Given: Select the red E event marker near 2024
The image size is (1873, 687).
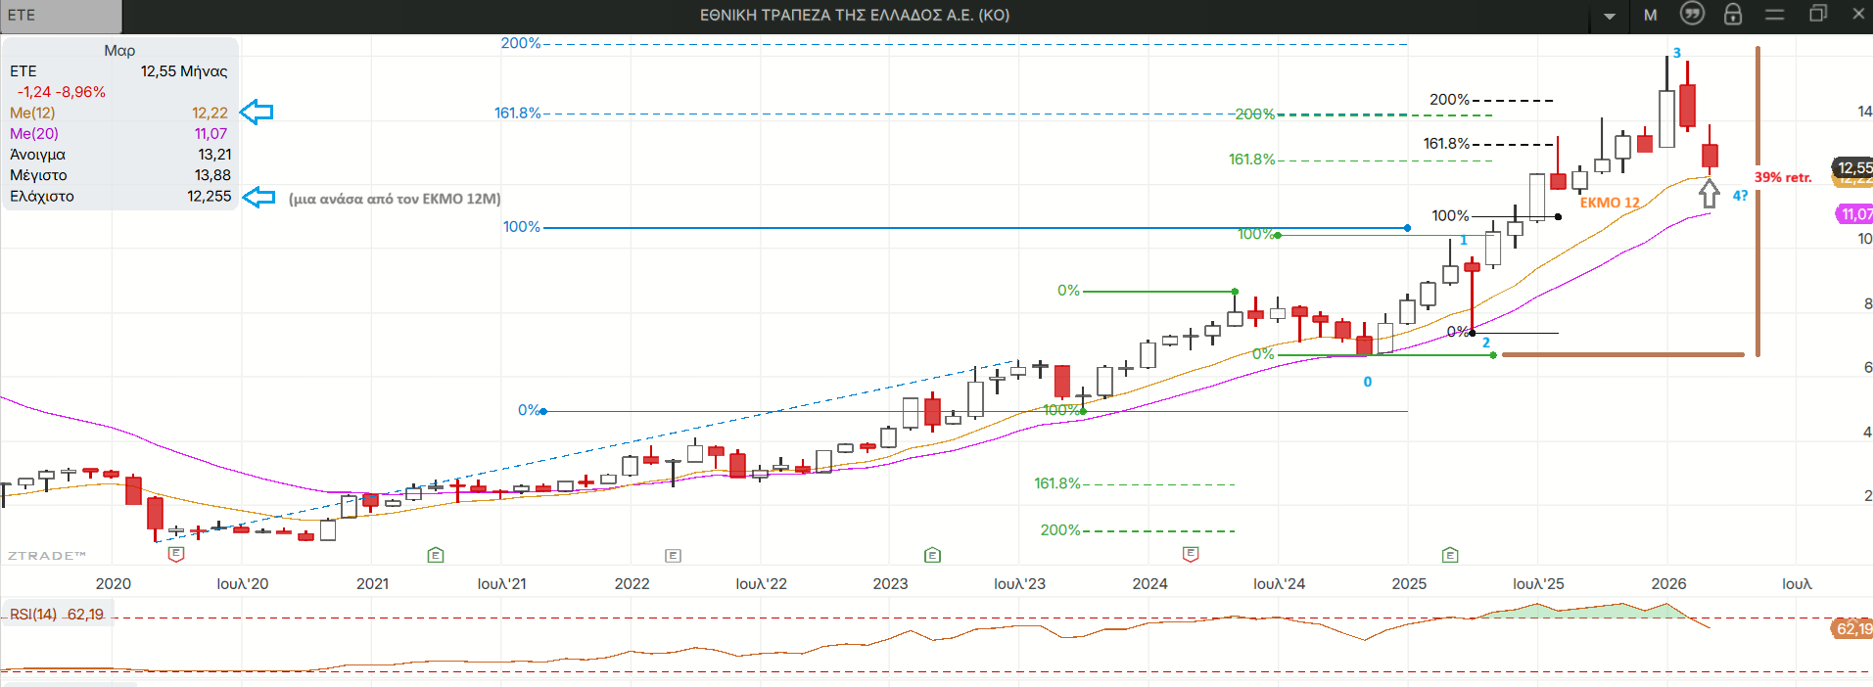Looking at the screenshot, I should coord(1191,555).
